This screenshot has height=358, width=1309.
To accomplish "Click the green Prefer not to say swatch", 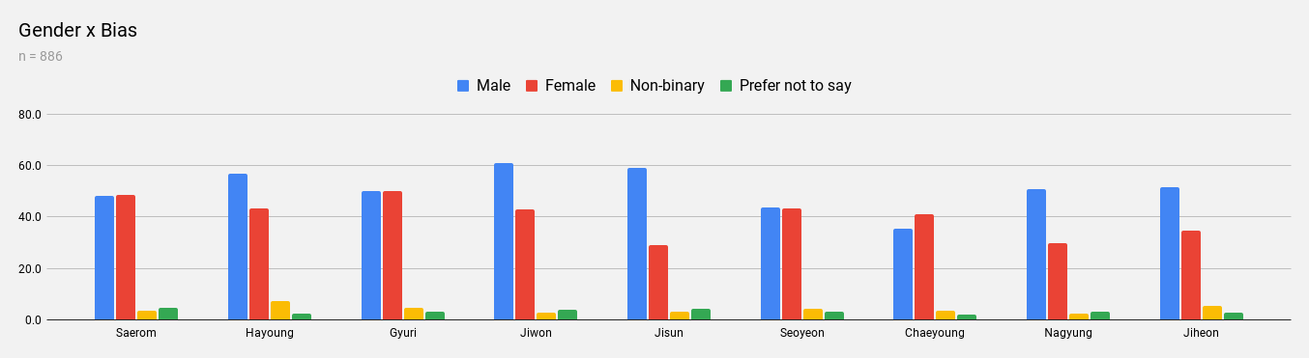I will (x=726, y=86).
